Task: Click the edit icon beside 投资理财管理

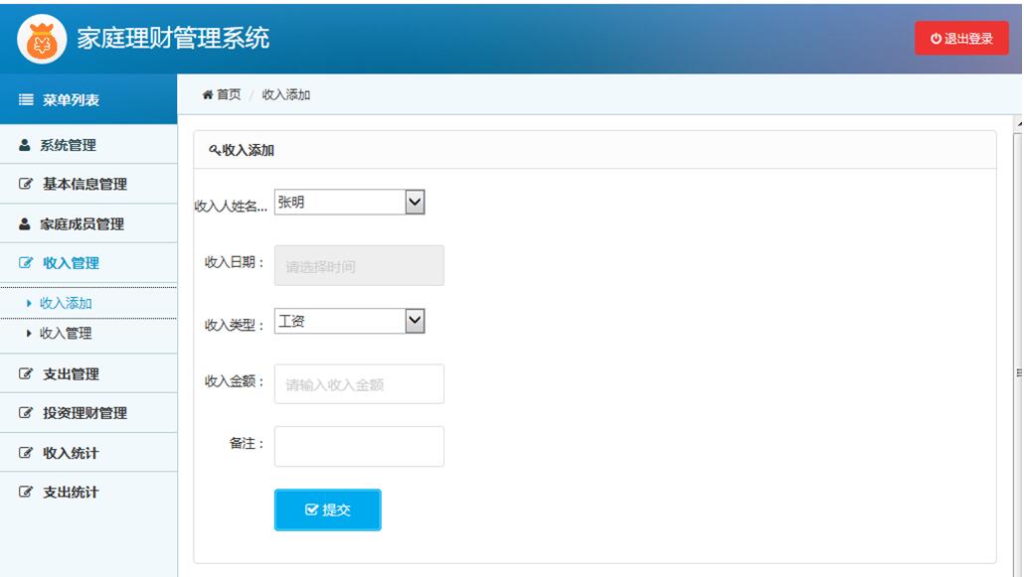Action: point(27,413)
